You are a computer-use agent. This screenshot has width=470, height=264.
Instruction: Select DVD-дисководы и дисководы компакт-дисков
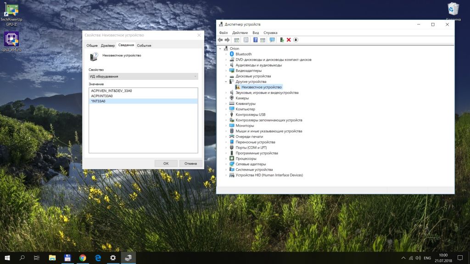(x=274, y=60)
